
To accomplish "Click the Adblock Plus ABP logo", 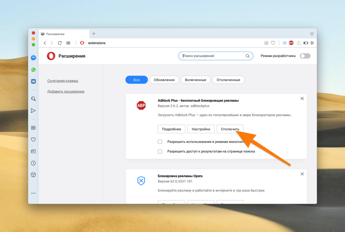I will (141, 106).
